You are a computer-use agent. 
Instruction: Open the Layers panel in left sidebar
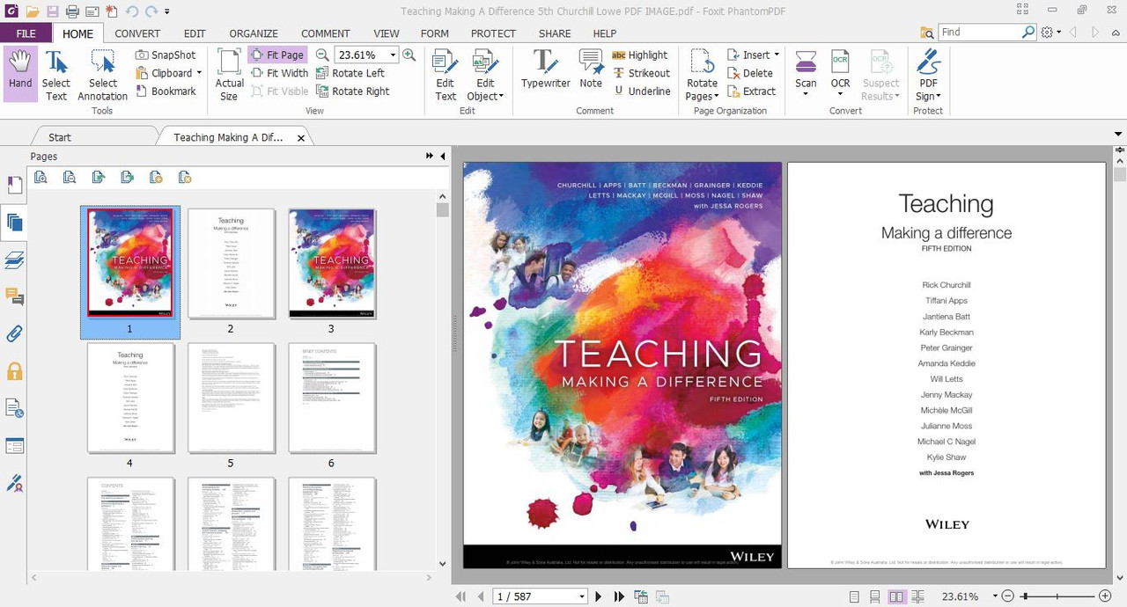click(14, 260)
